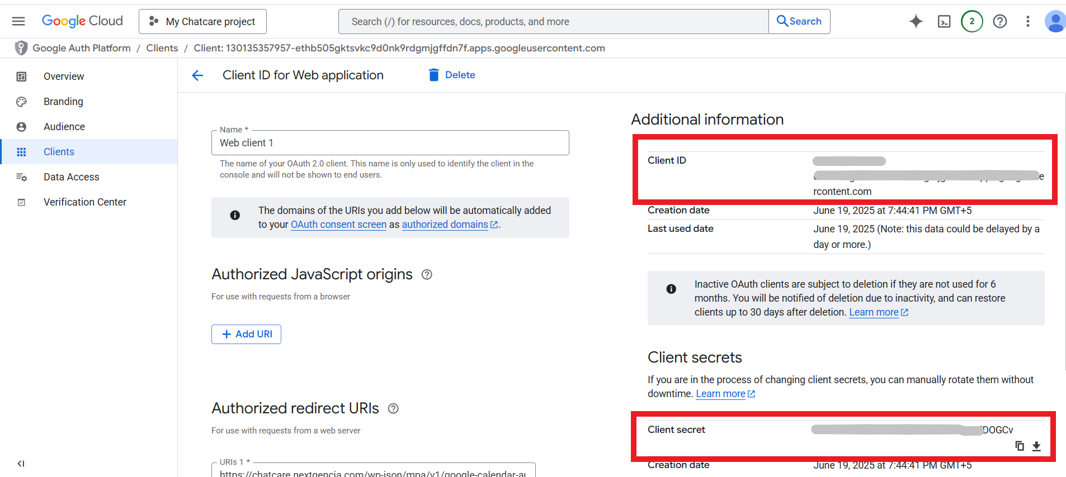
Task: Open the OAuth consent screen link
Action: 338,225
